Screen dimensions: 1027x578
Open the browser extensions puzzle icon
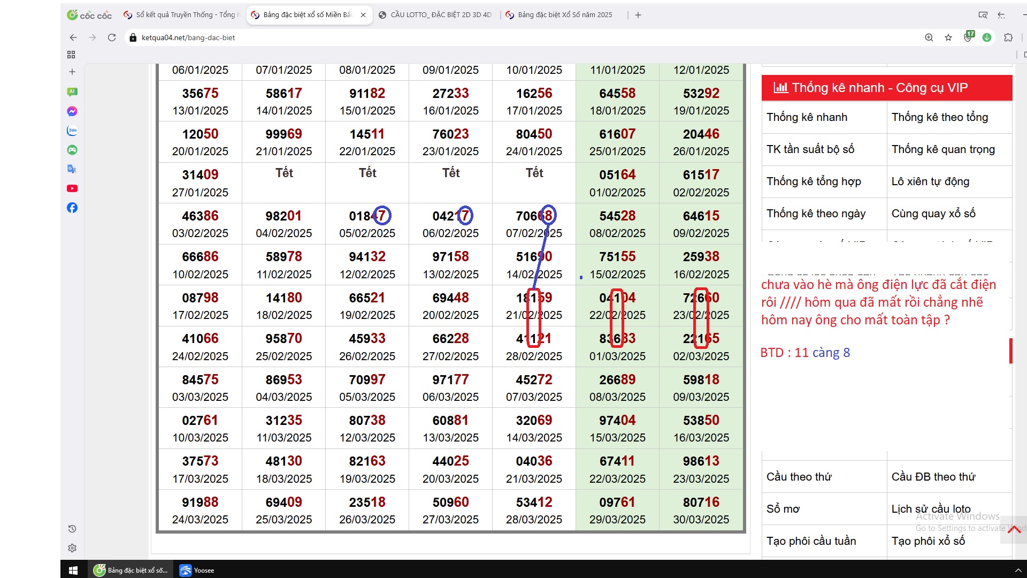click(x=1008, y=37)
